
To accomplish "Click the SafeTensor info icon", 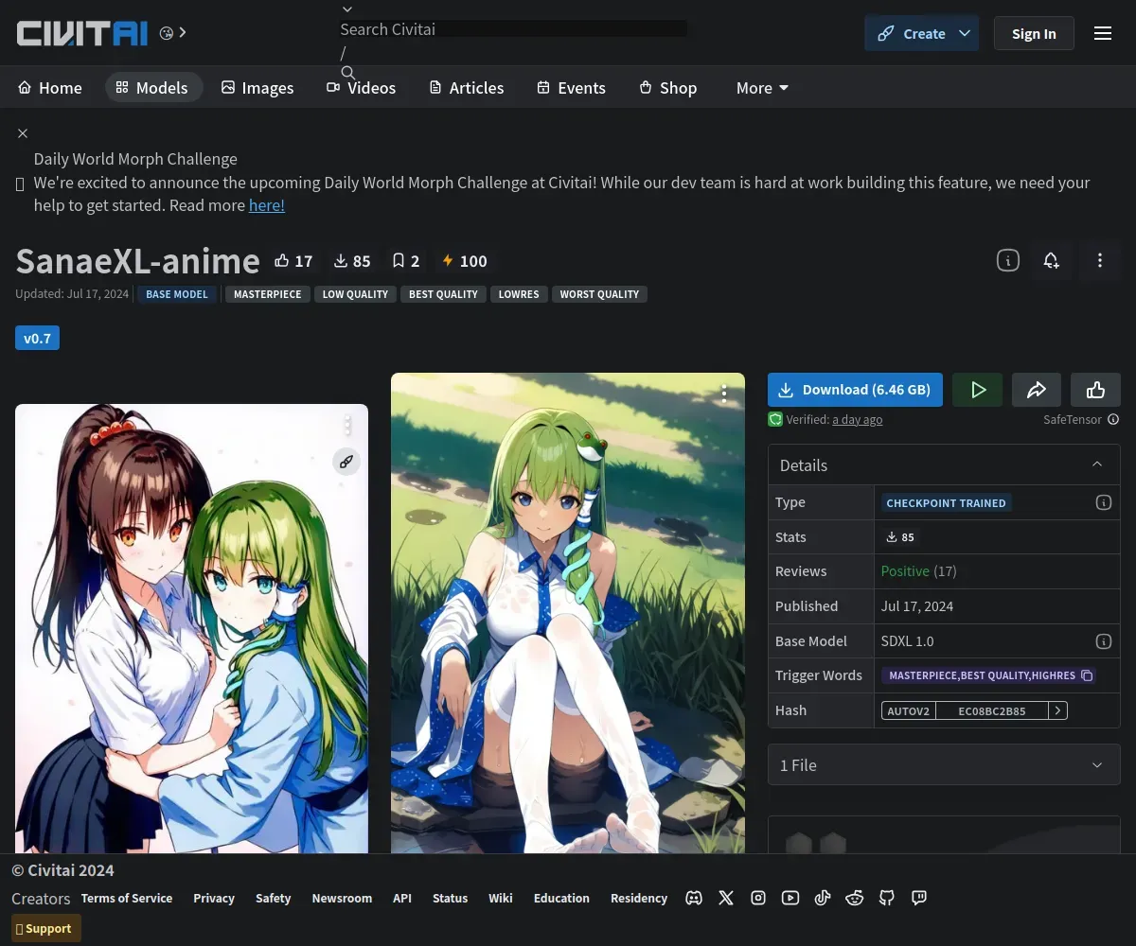I will pyautogui.click(x=1113, y=419).
